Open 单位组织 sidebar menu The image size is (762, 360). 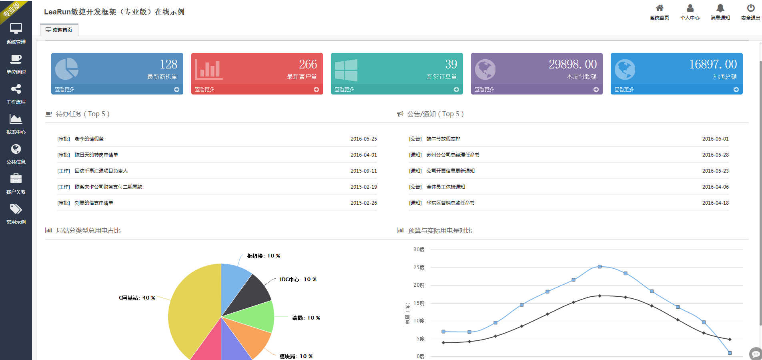point(16,64)
